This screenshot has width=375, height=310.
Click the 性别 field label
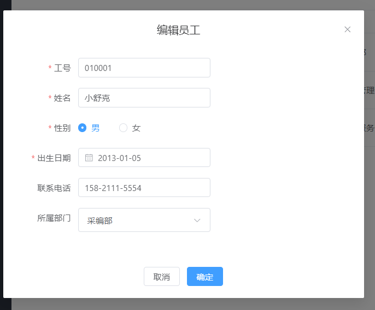point(62,128)
